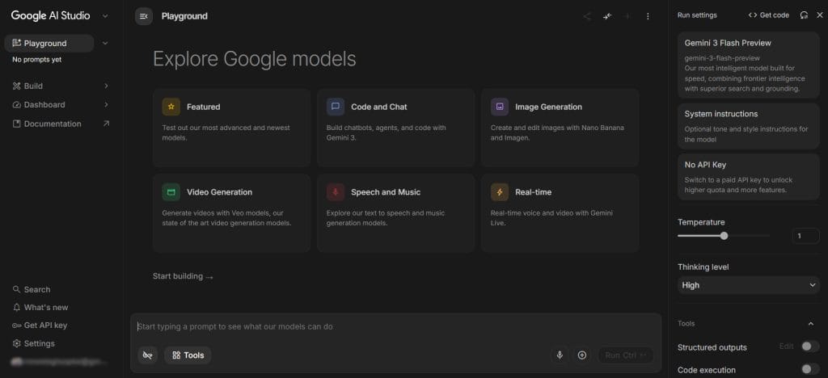The width and height of the screenshot is (828, 378).
Task: Open the three-dot more options menu
Action: point(648,16)
